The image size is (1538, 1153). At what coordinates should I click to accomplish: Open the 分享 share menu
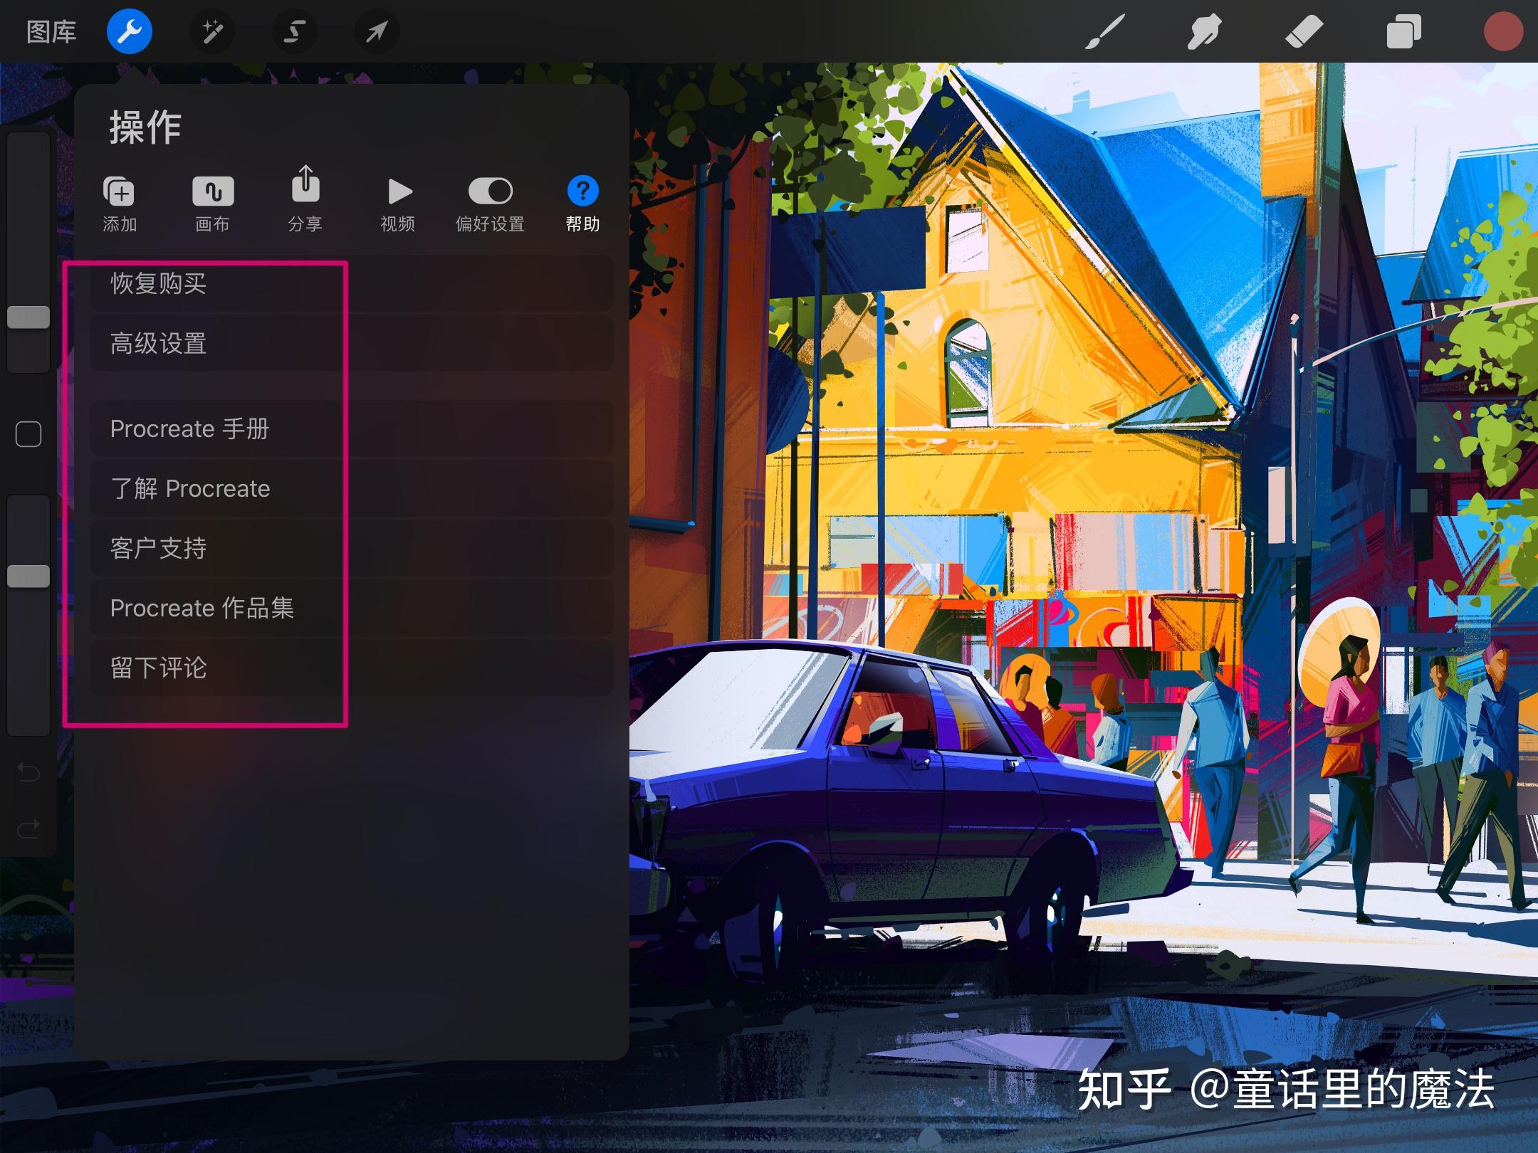(x=305, y=203)
